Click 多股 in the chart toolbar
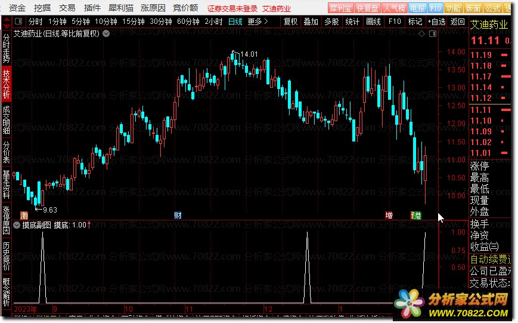Image resolution: width=518 pixels, height=323 pixels. pyautogui.click(x=331, y=22)
